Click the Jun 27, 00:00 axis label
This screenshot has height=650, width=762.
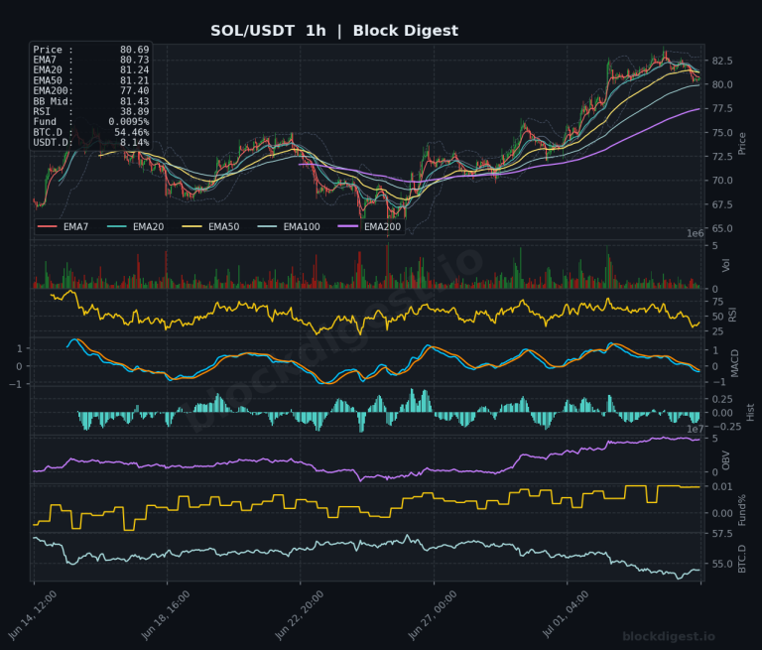[x=433, y=615]
